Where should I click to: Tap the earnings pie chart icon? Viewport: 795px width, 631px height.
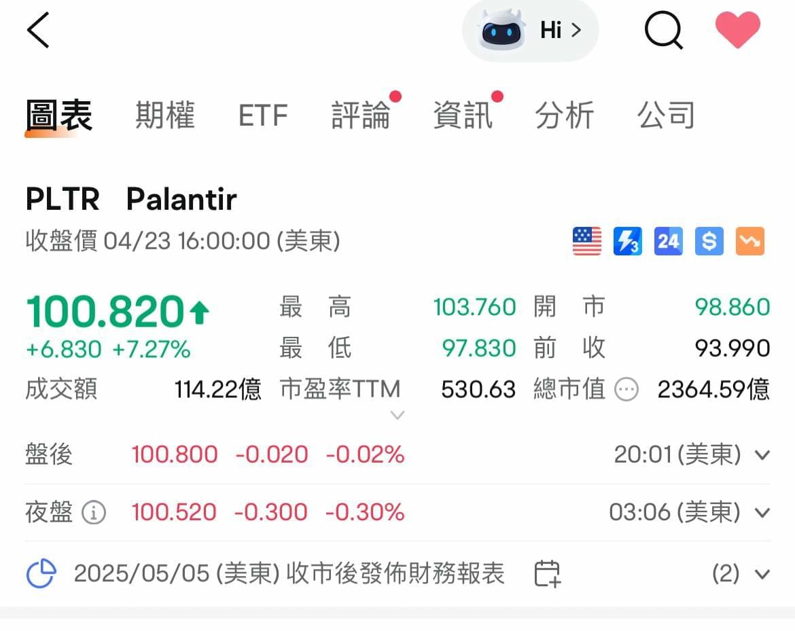click(x=41, y=574)
